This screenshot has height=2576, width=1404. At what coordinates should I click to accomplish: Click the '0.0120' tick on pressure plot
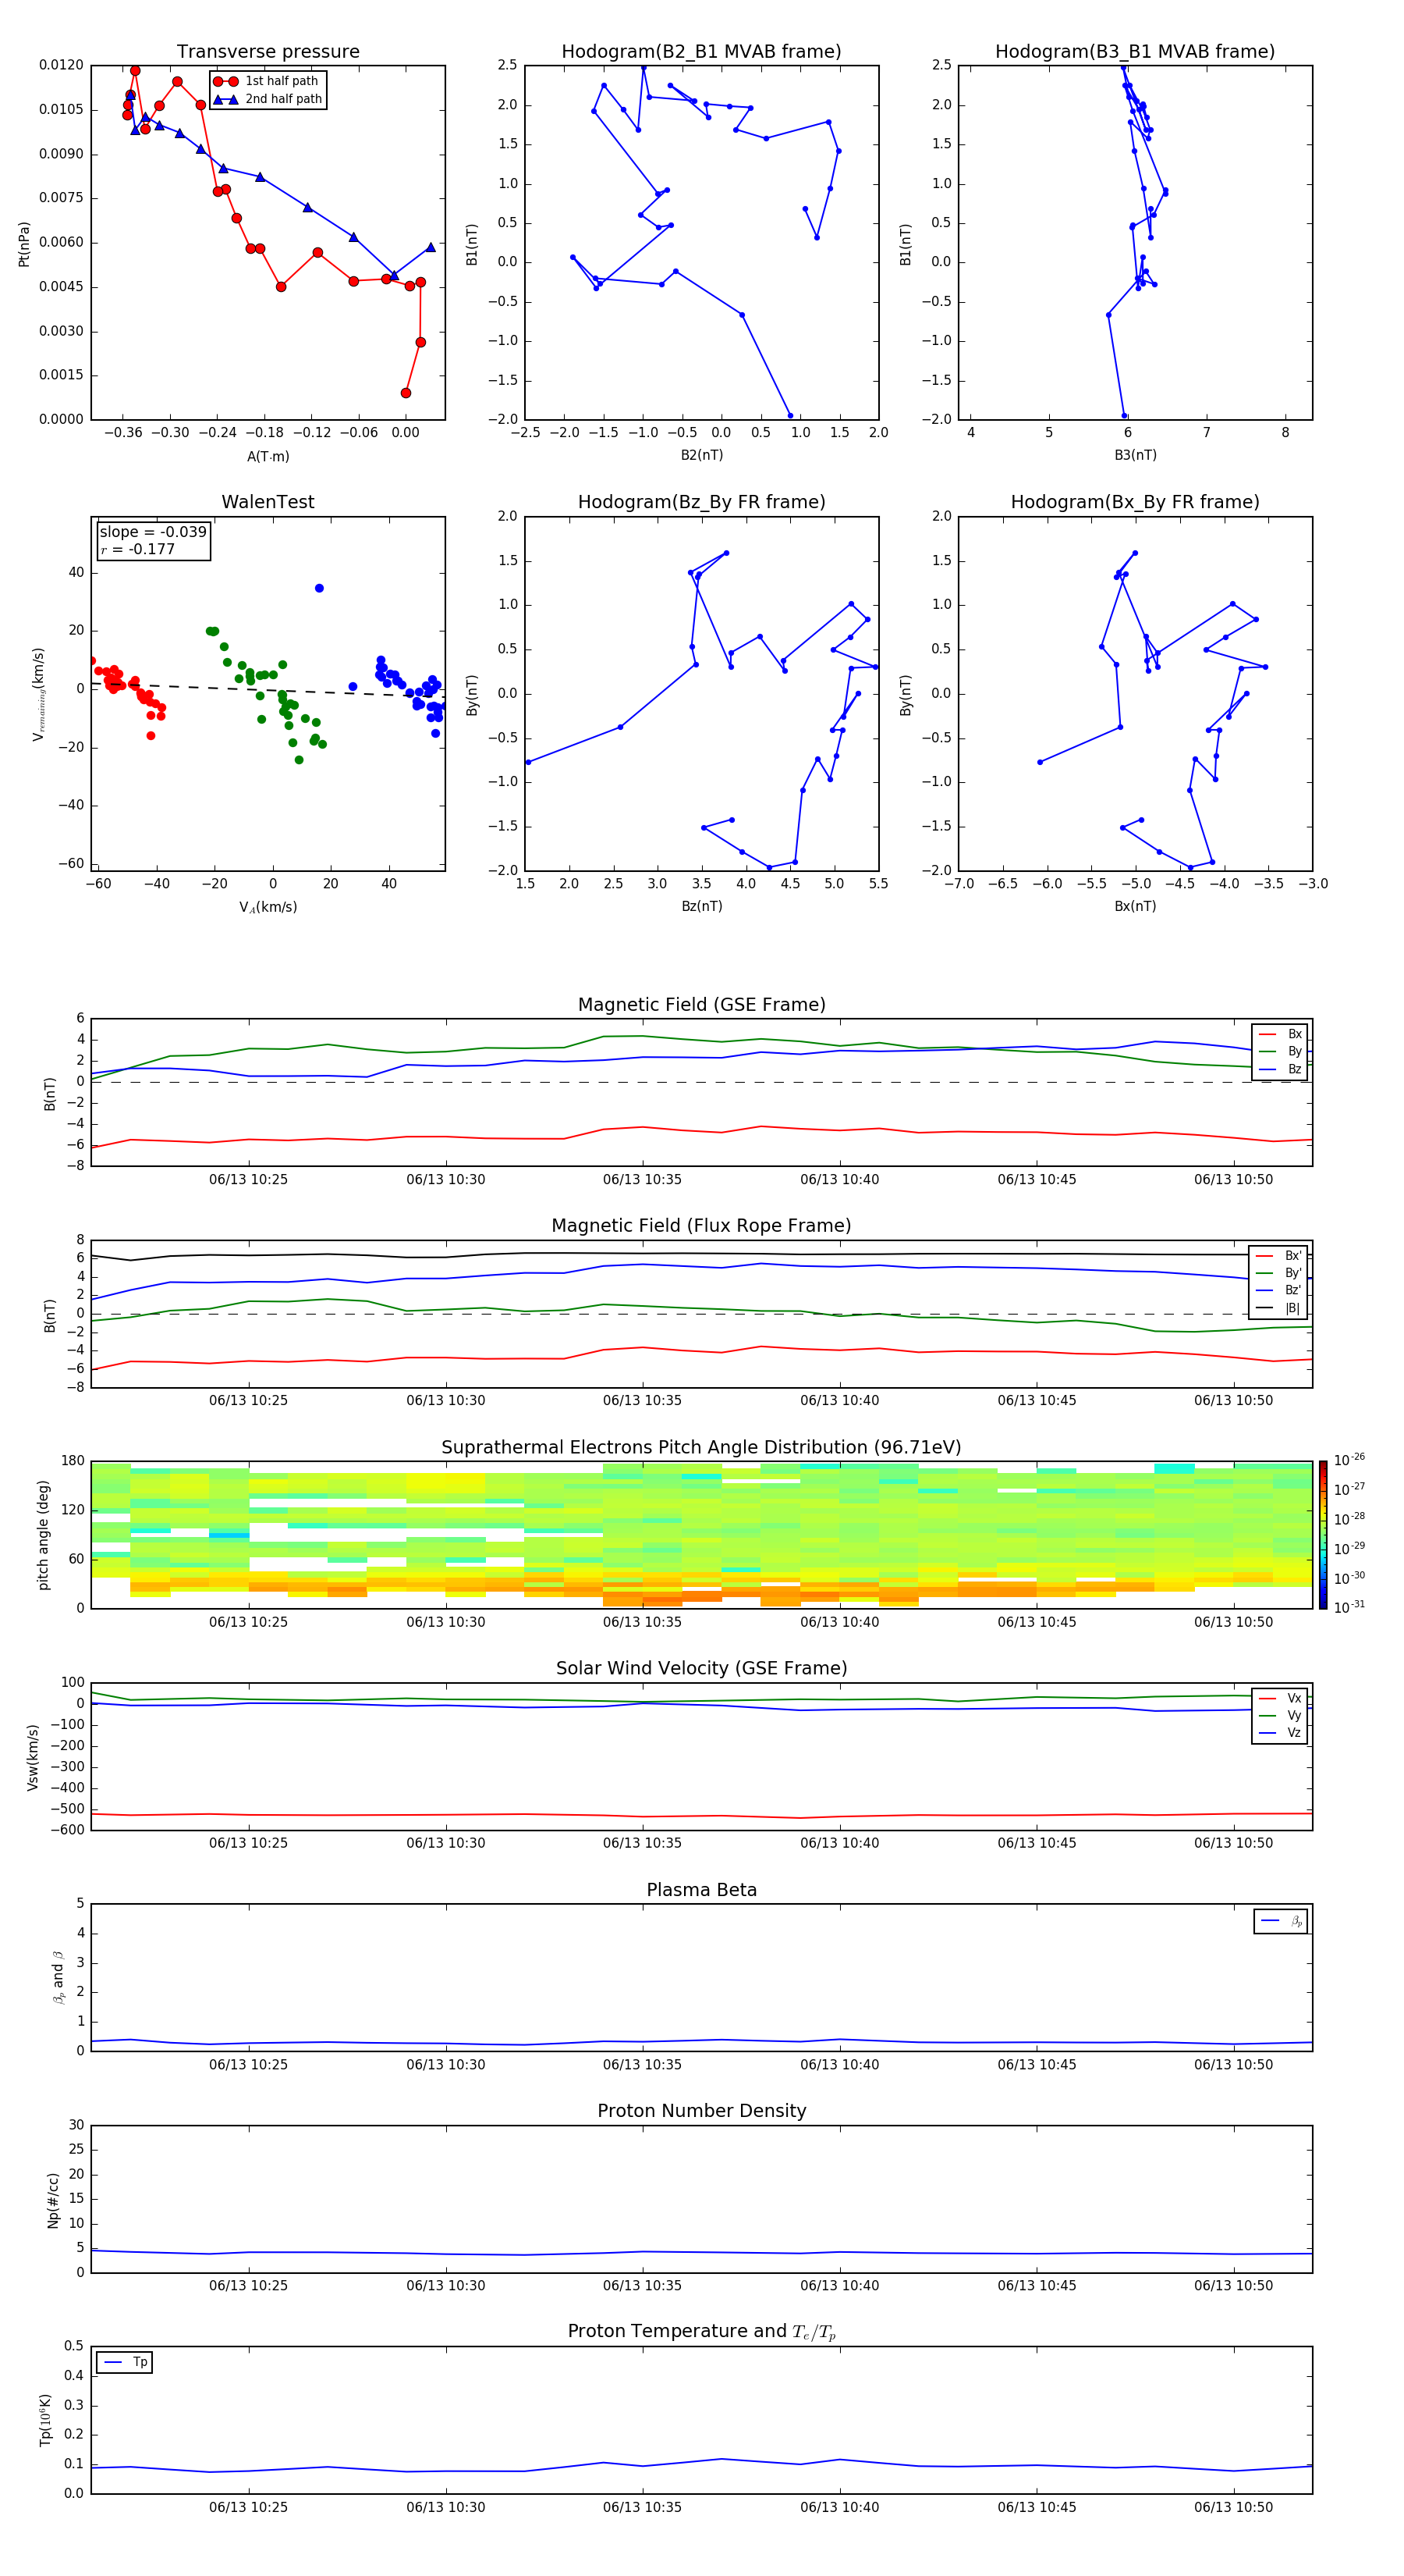[x=61, y=65]
